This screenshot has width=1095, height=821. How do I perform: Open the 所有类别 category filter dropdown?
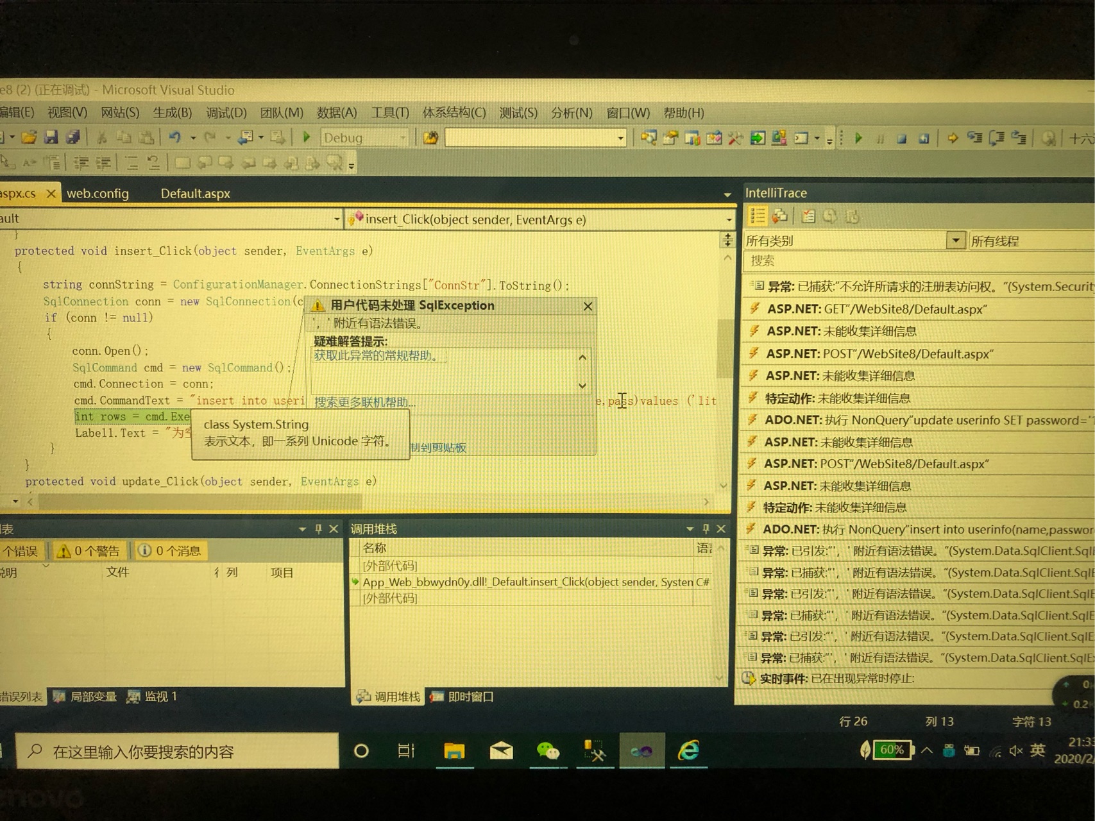pyautogui.click(x=956, y=241)
